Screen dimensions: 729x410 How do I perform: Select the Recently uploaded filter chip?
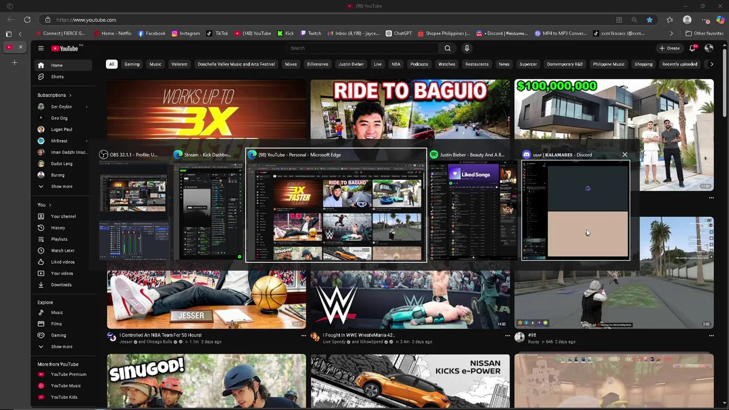679,64
